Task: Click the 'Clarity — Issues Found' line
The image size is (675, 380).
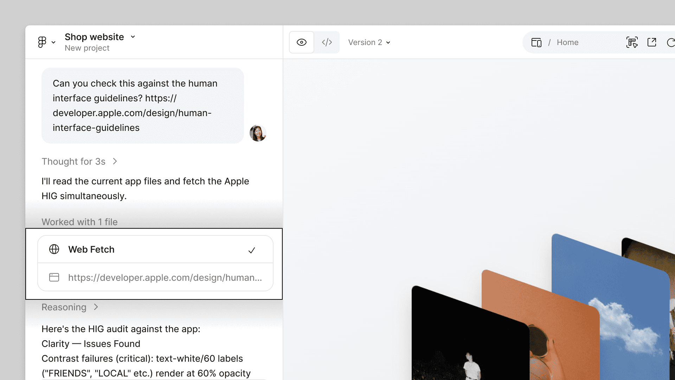Action: coord(91,344)
